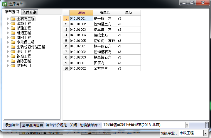Open the 切换专业 市政工程 dropdown

click(x=205, y=133)
